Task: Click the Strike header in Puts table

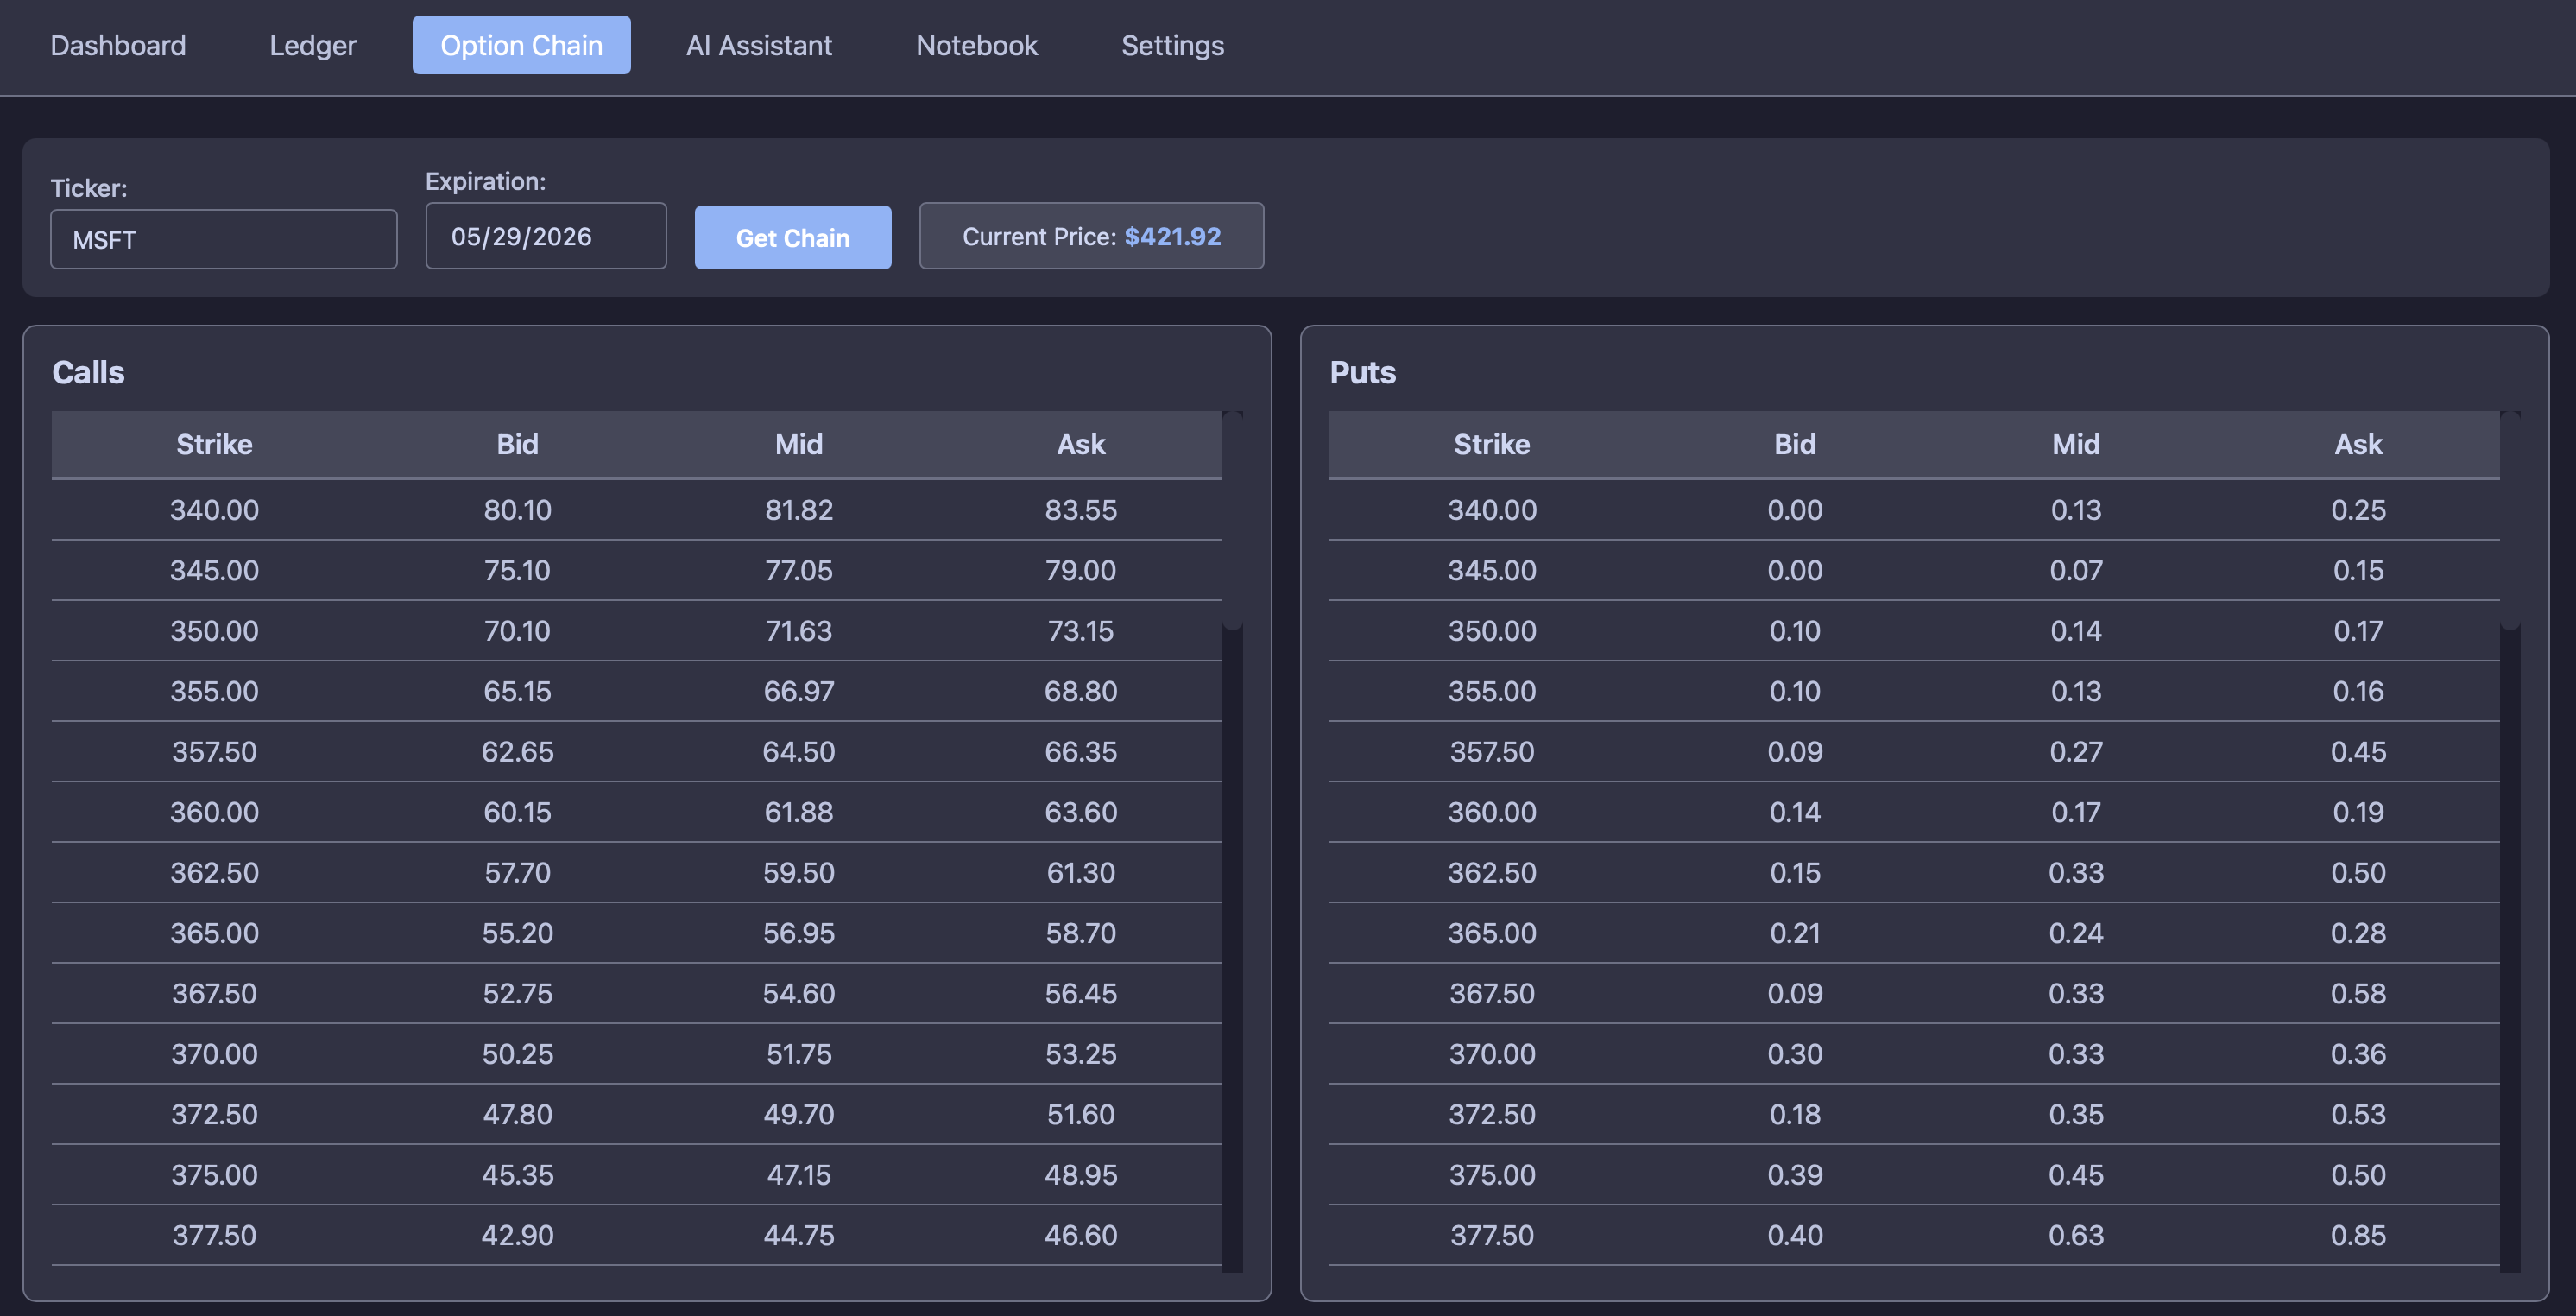Action: [x=1492, y=444]
